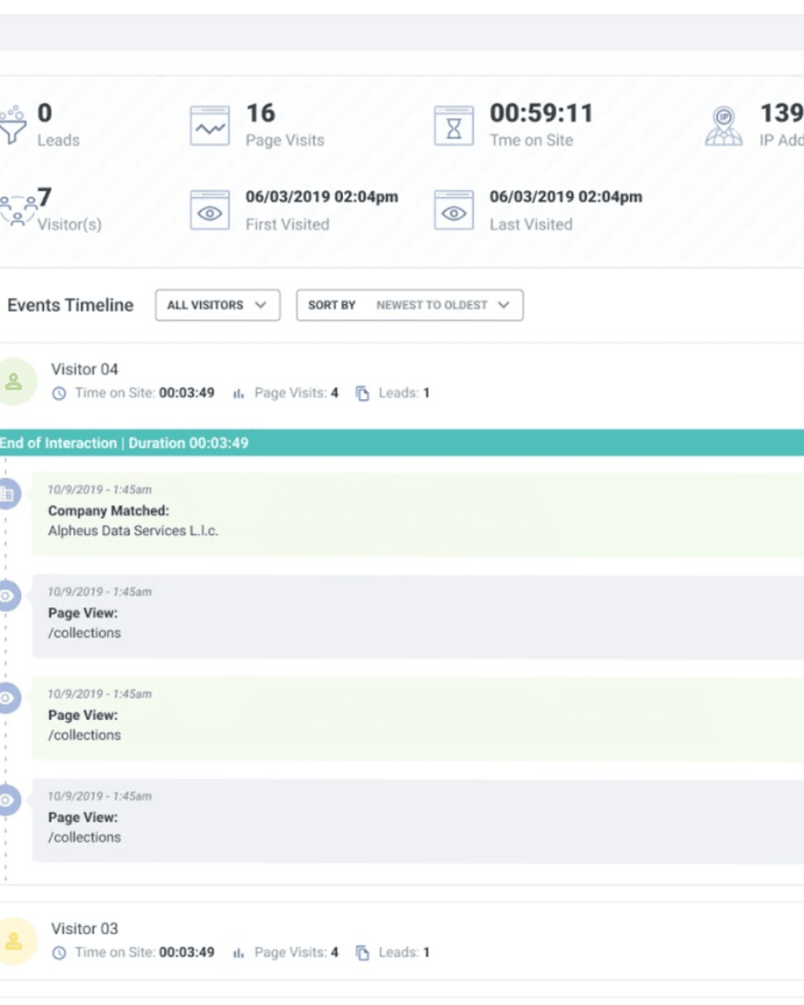This screenshot has height=1005, width=804.
Task: Click the Visitor 04 green avatar
Action: pos(14,381)
